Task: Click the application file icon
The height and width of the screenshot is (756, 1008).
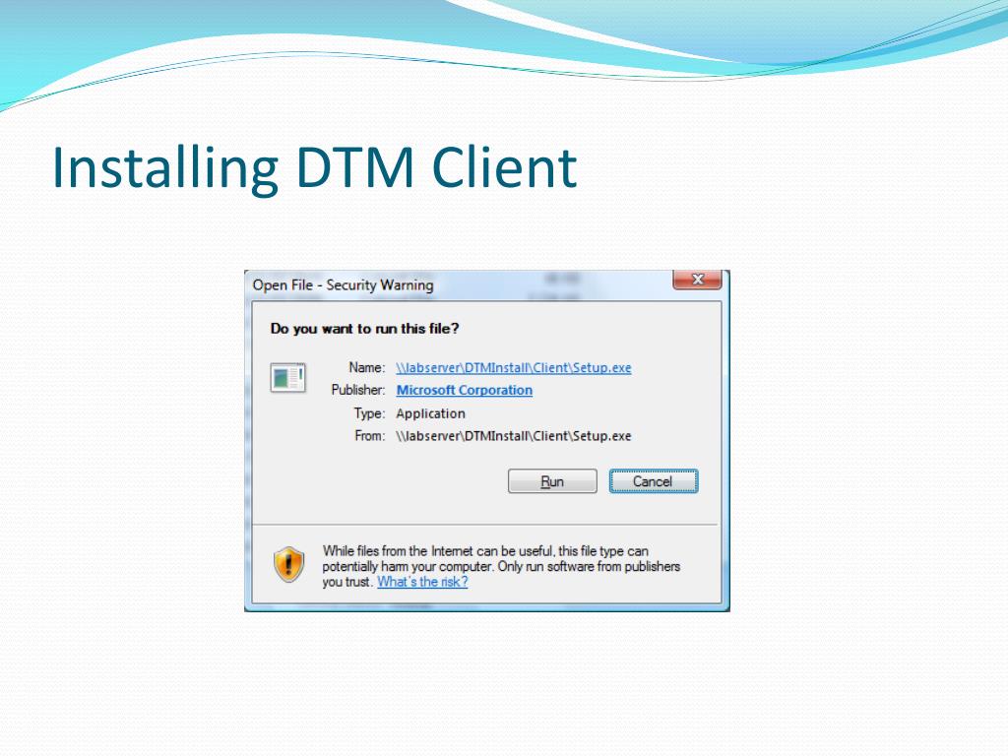Action: click(x=287, y=378)
